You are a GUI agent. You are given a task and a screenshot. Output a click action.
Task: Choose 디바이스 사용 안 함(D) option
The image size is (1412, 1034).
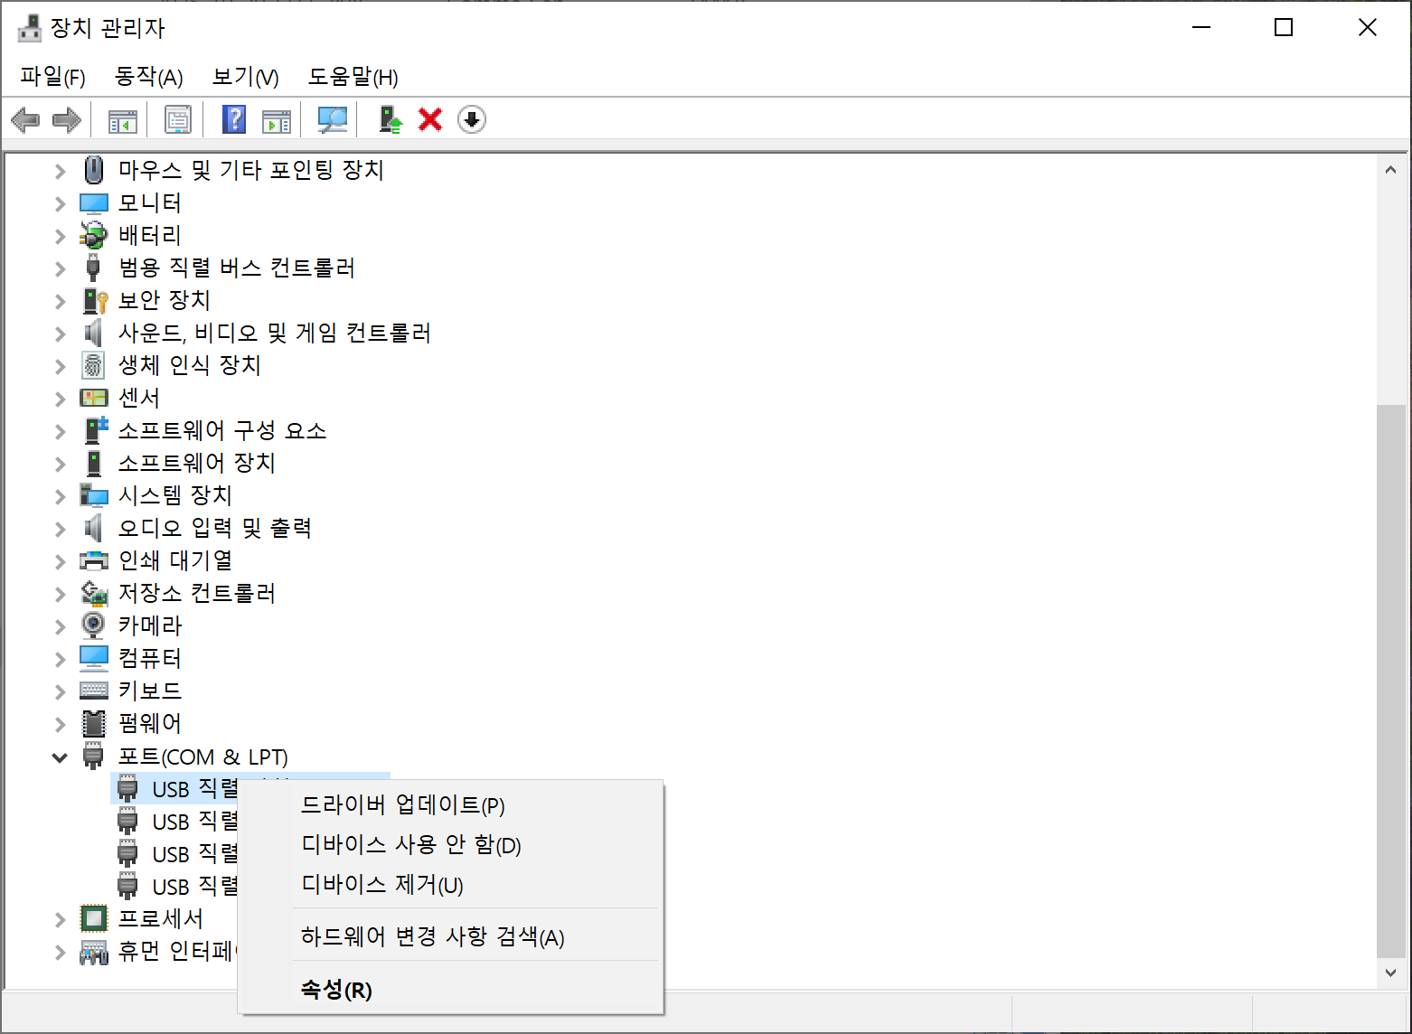click(410, 845)
